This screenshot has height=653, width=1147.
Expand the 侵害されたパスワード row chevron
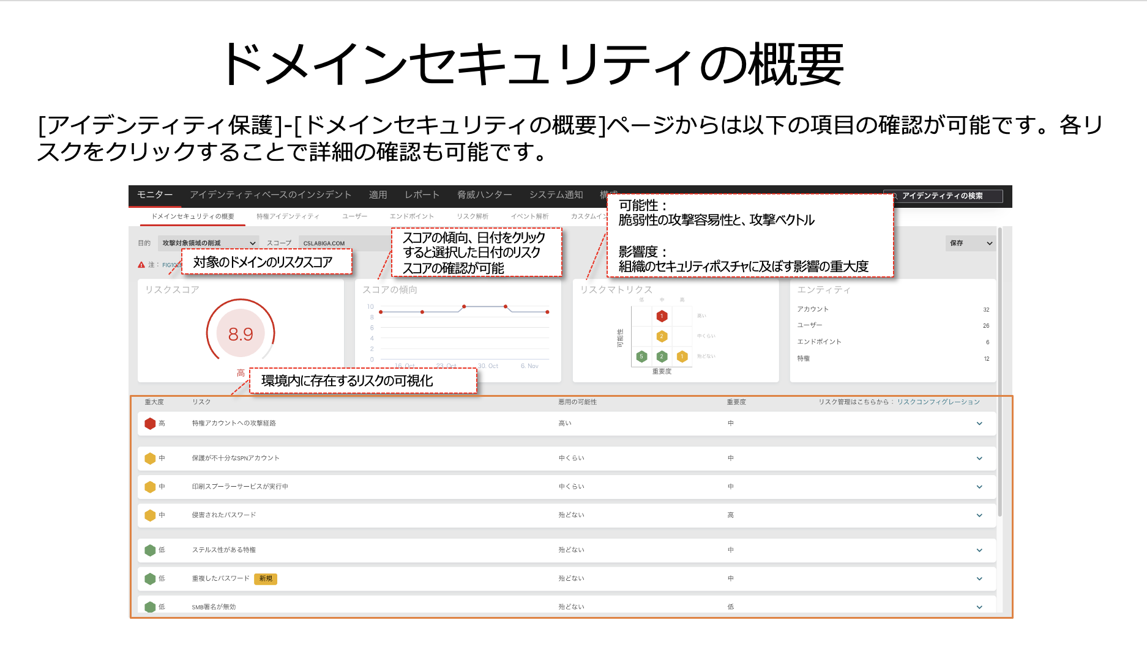[x=979, y=515]
